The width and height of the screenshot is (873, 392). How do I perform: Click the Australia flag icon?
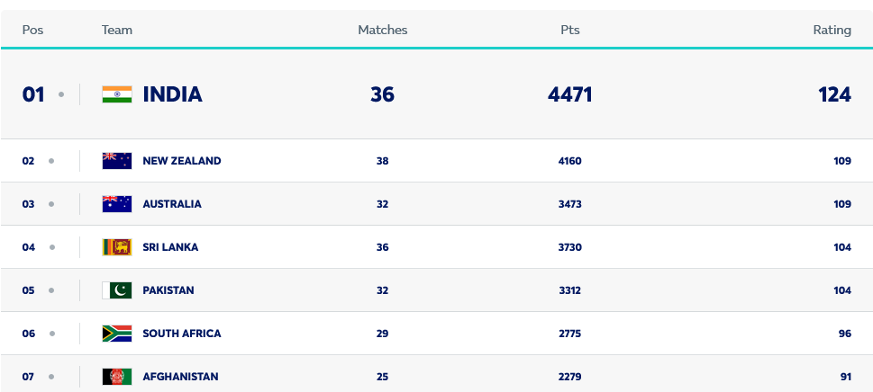click(117, 204)
